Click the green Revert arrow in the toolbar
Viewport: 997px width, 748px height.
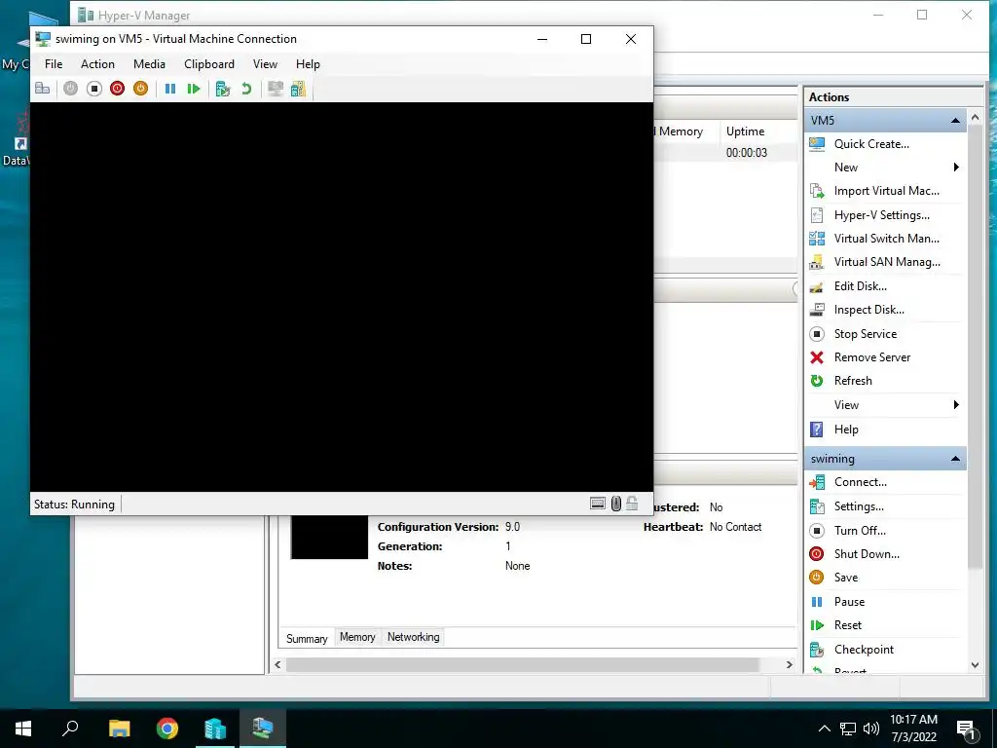pos(246,89)
